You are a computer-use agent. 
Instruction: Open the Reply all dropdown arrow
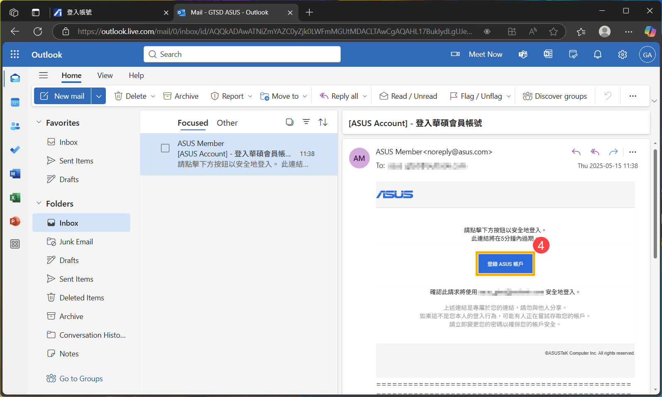365,96
